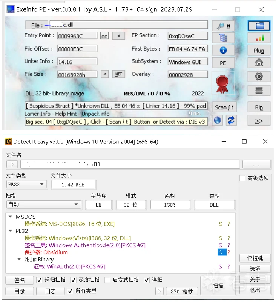Uncheck the 递归扫描 checkbox

[x=39, y=280]
